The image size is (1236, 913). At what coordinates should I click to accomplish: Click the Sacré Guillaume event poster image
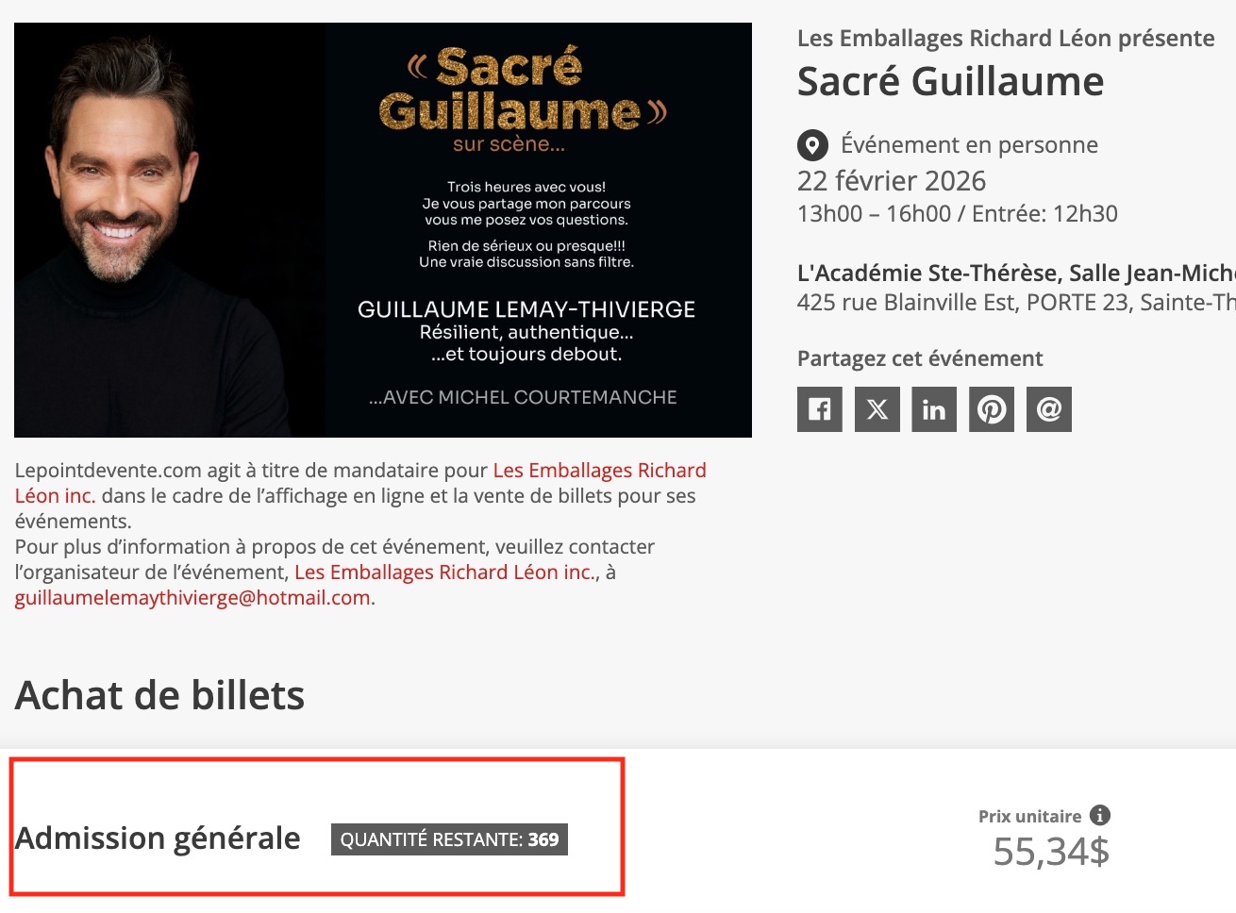tap(383, 230)
